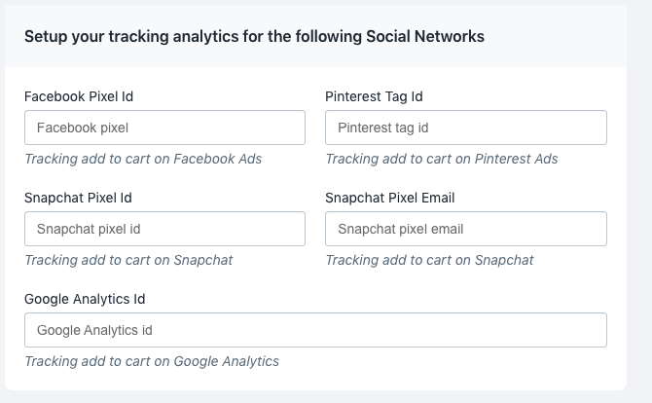652x403 pixels.
Task: Click the 'Pinterest Tag Id' label
Action: (374, 96)
